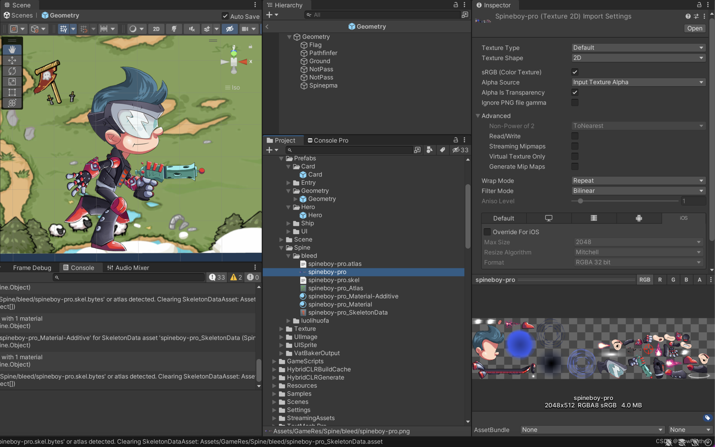Switch the Scene view to 2D mode
The image size is (715, 447).
coord(156,29)
